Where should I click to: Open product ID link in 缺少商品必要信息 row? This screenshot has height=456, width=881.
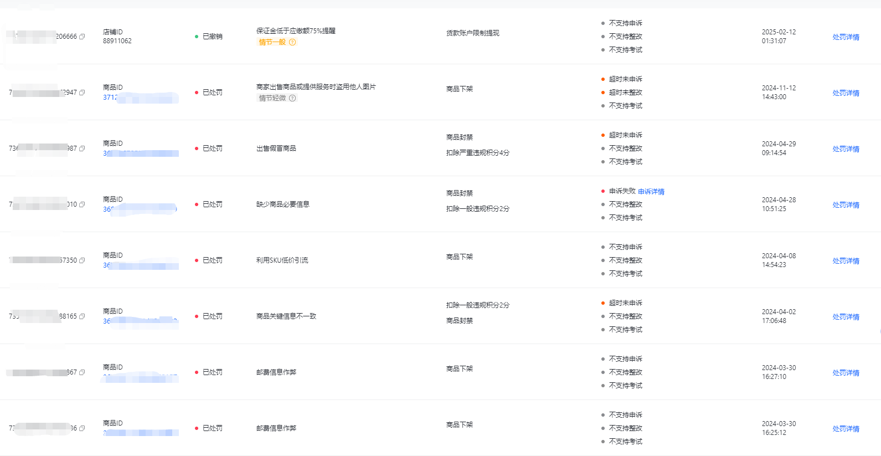point(140,209)
